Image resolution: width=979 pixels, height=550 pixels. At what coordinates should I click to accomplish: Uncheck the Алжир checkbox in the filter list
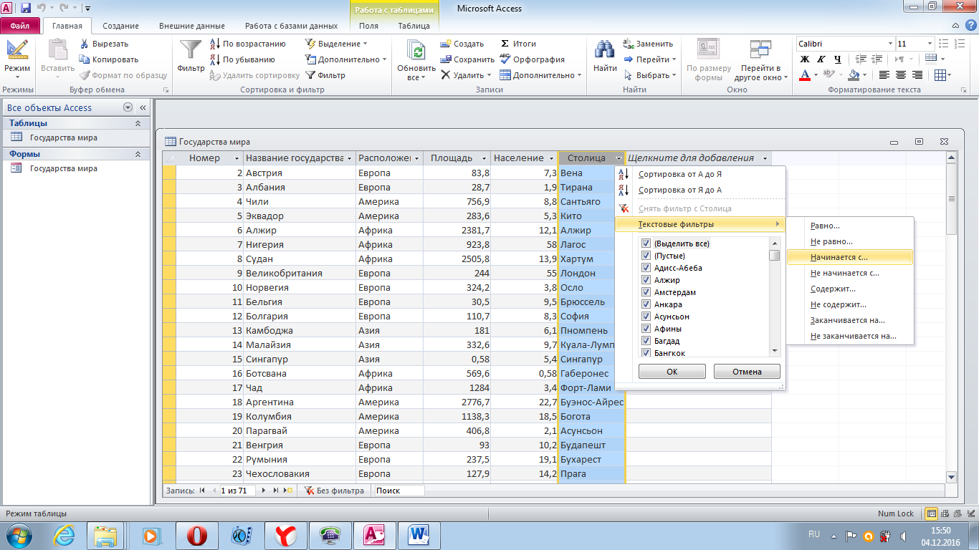tap(646, 280)
